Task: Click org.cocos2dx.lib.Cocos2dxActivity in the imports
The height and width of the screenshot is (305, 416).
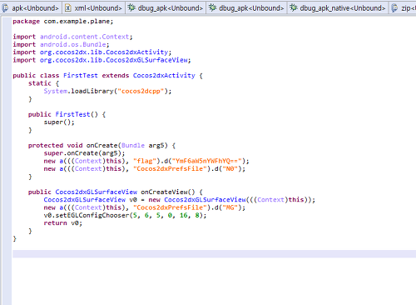Action: point(104,52)
